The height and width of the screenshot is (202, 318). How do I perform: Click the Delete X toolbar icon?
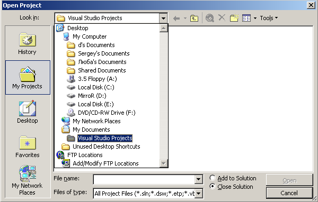(x=222, y=18)
